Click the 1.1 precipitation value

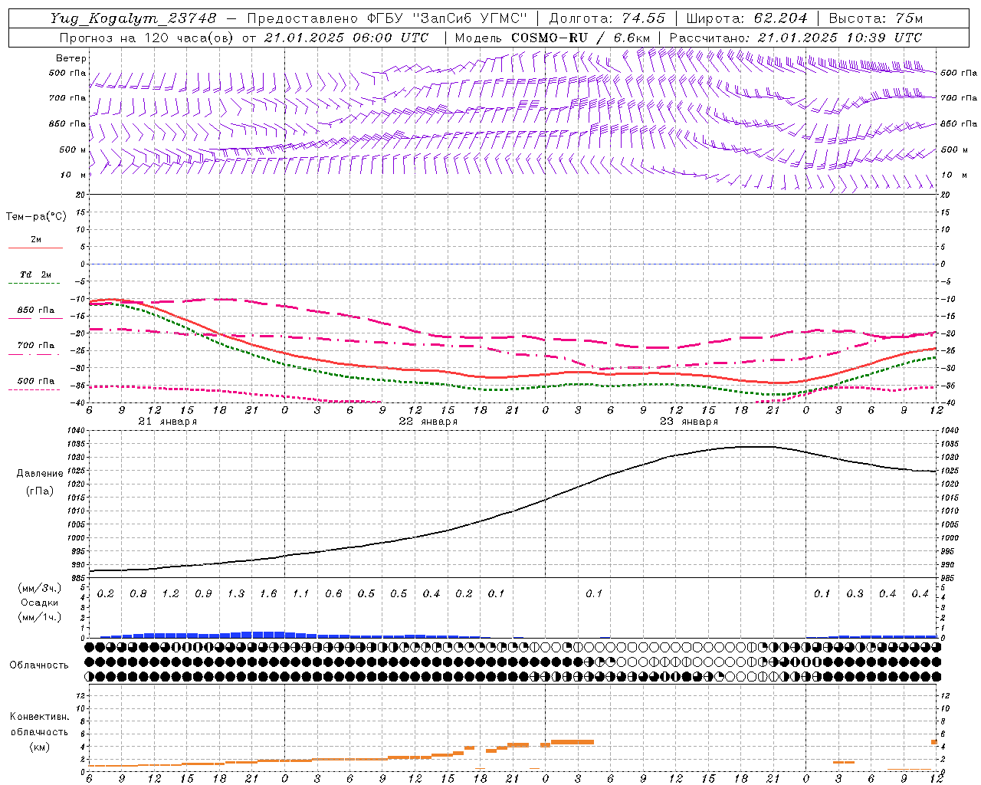pos(300,593)
